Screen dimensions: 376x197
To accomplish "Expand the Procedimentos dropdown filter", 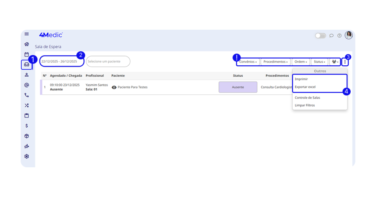I will point(275,62).
